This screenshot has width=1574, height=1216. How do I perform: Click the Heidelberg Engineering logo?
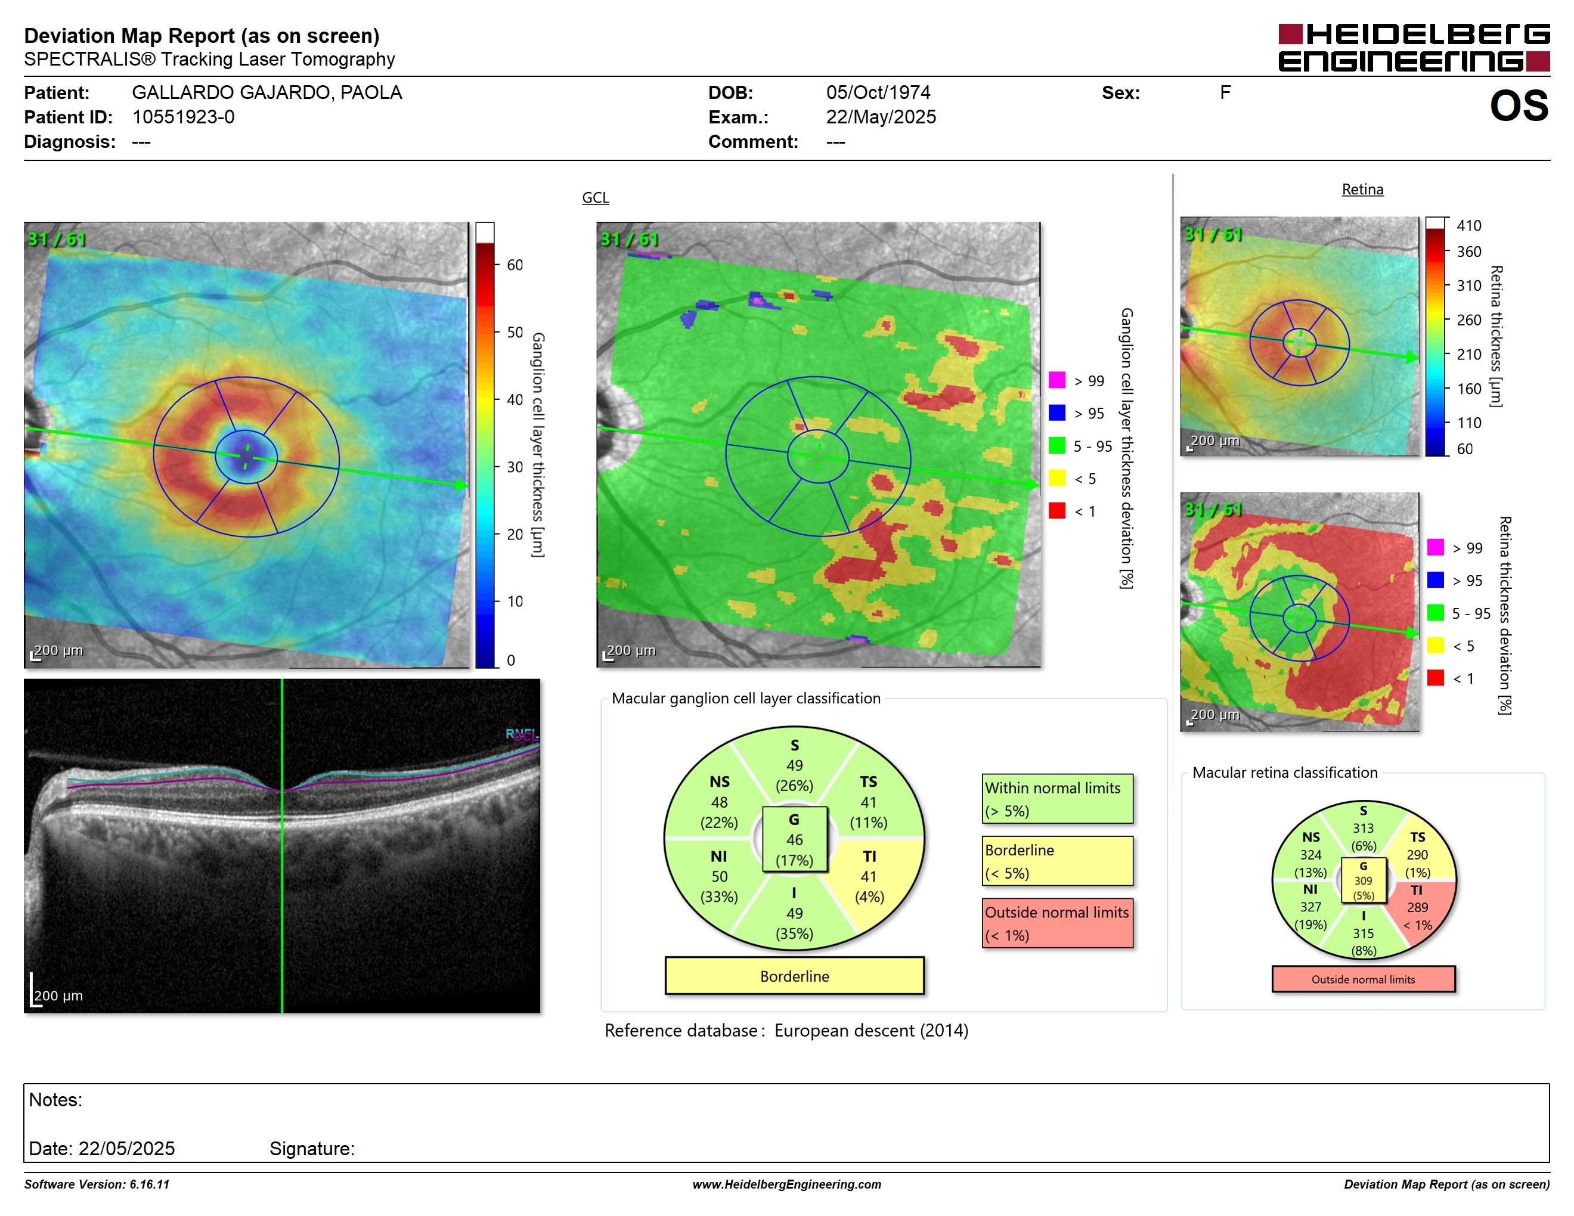pos(1413,48)
